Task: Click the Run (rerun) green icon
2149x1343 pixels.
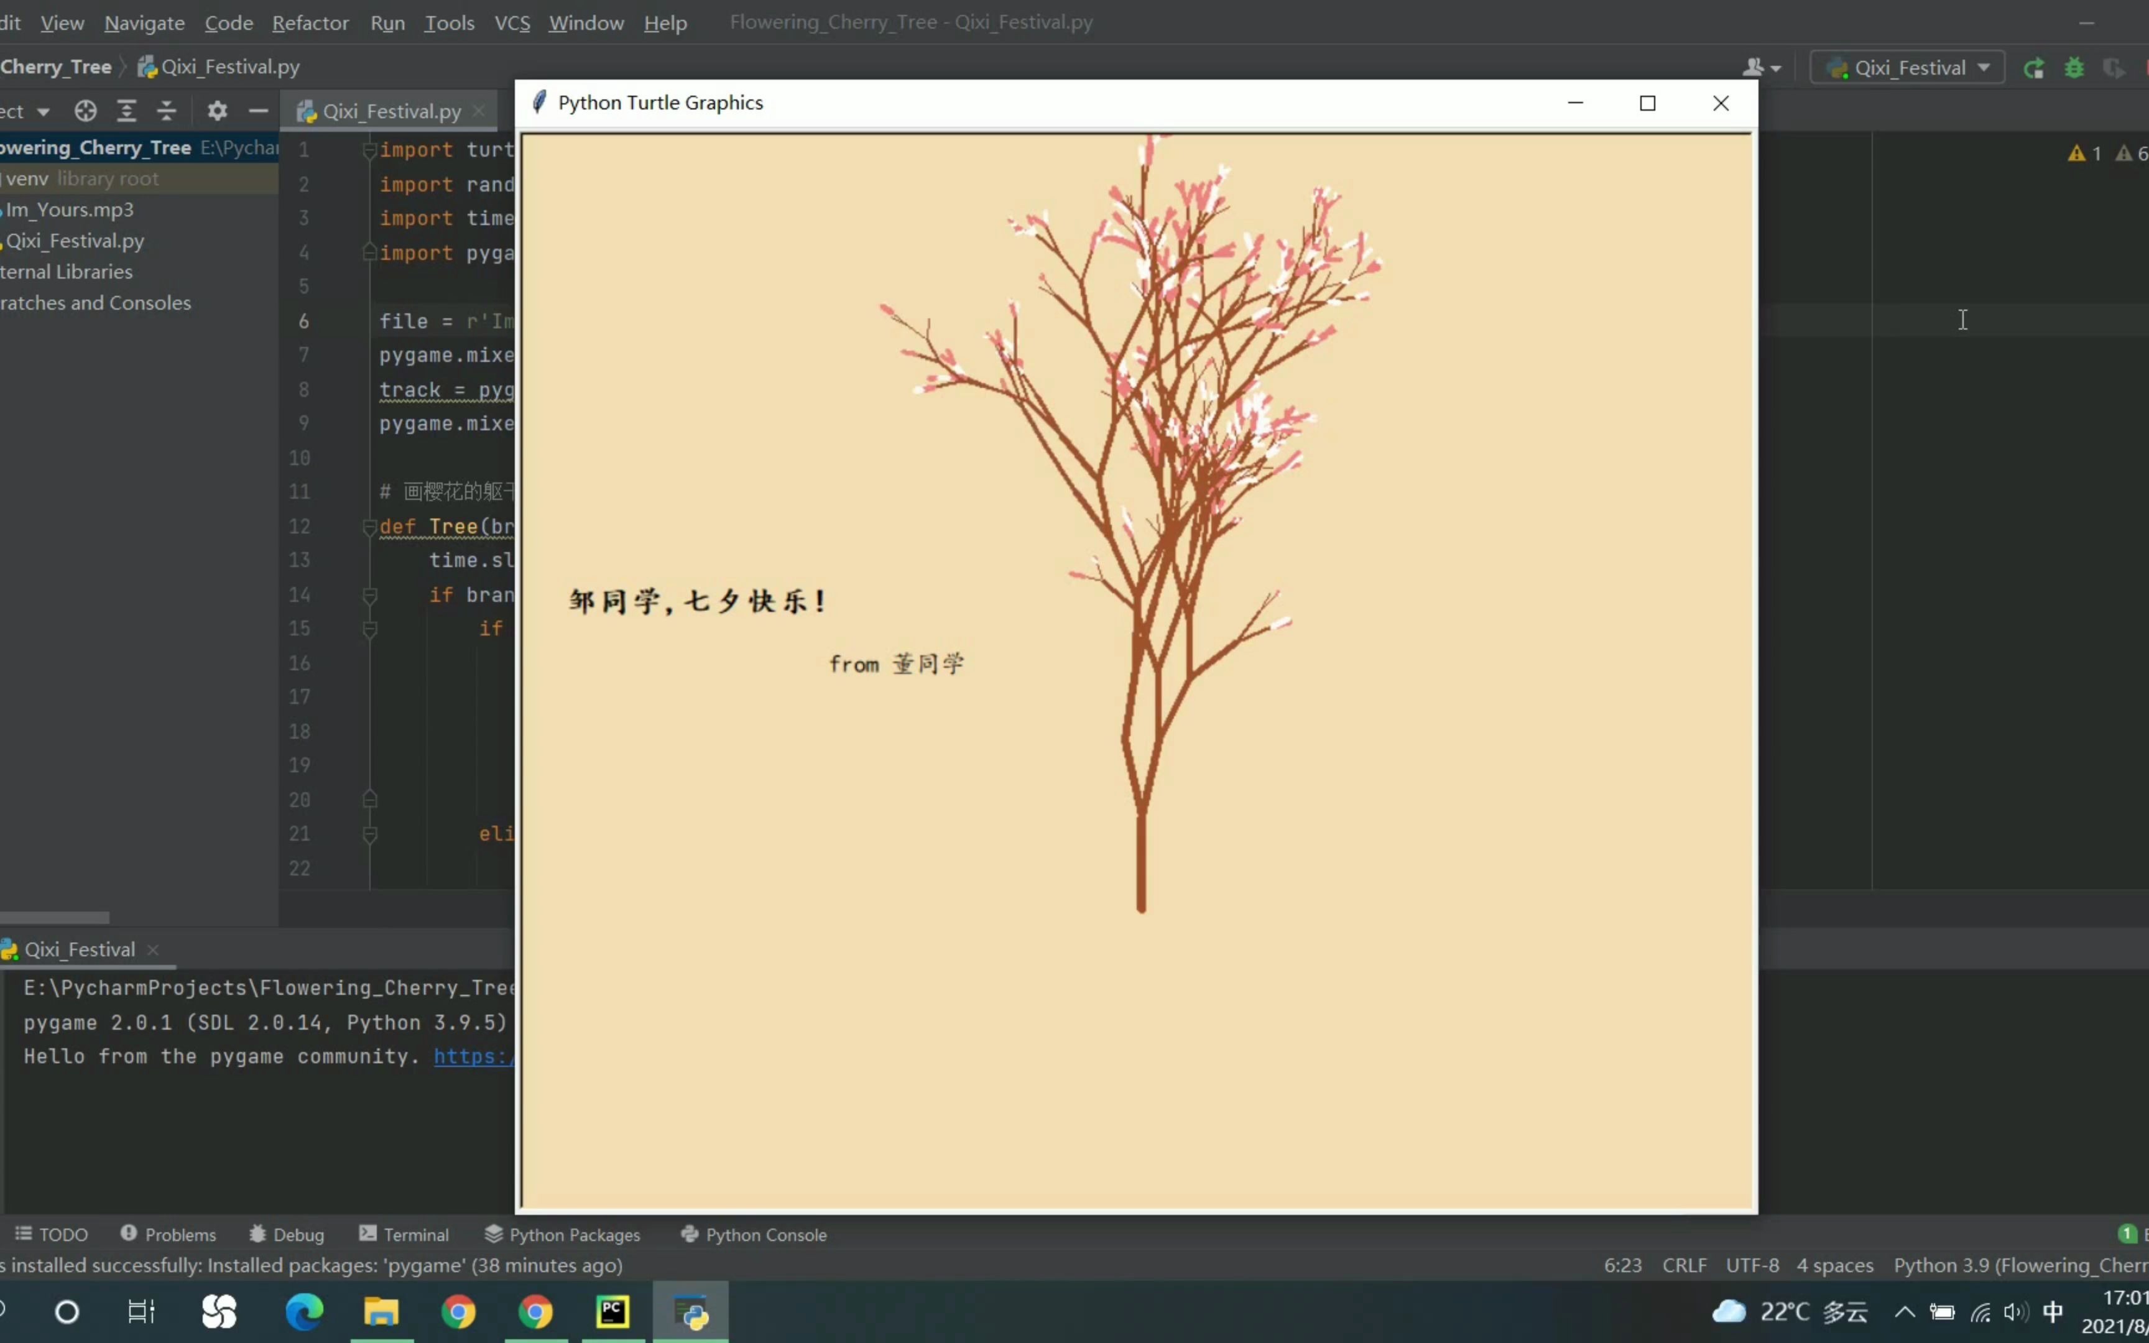Action: click(x=2033, y=68)
